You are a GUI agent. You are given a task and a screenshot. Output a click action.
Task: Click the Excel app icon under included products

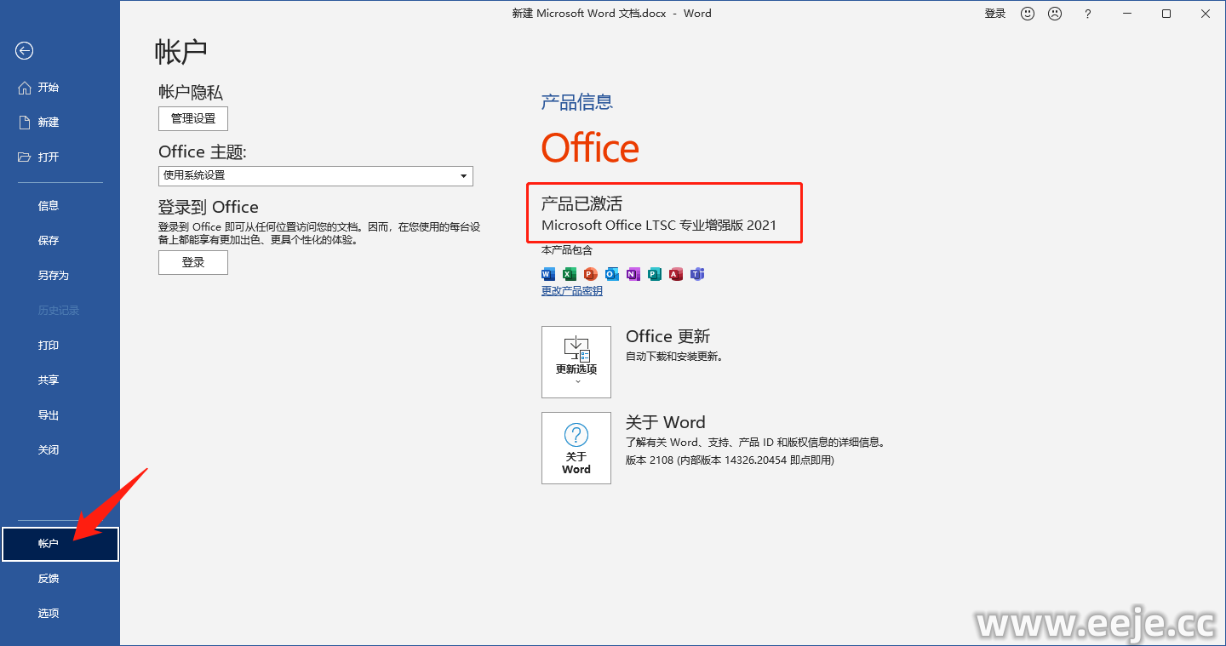(x=569, y=274)
